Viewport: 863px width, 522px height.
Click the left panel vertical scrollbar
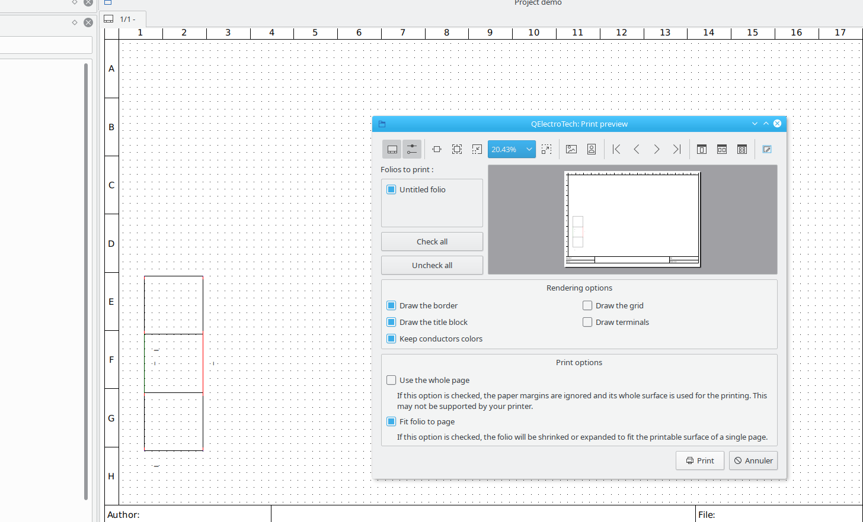pos(86,281)
